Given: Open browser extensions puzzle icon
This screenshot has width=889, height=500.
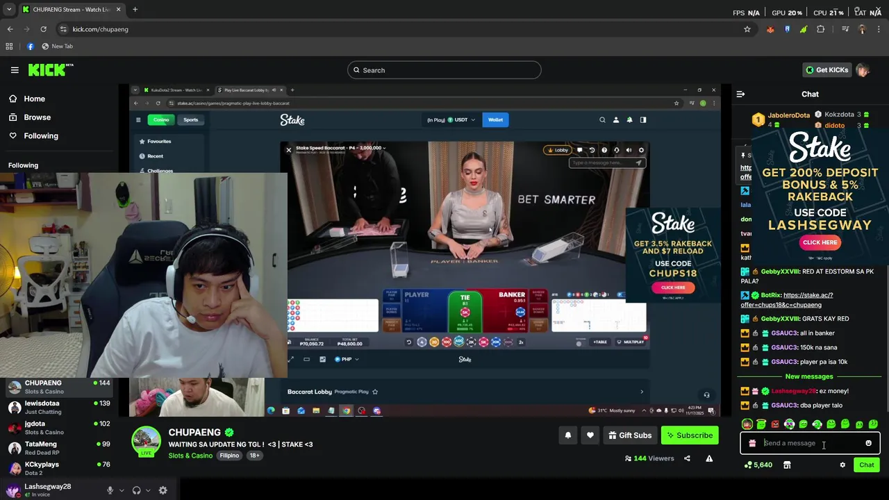Looking at the screenshot, I should [820, 29].
